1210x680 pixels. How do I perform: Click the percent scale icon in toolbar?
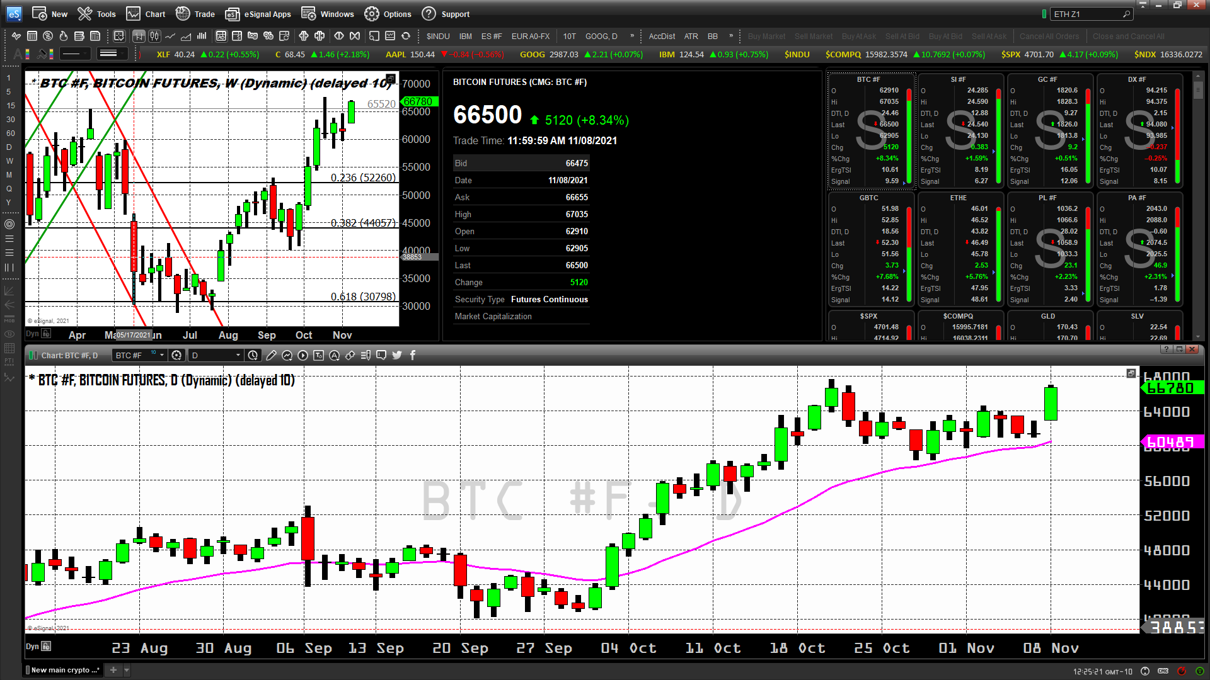point(268,36)
